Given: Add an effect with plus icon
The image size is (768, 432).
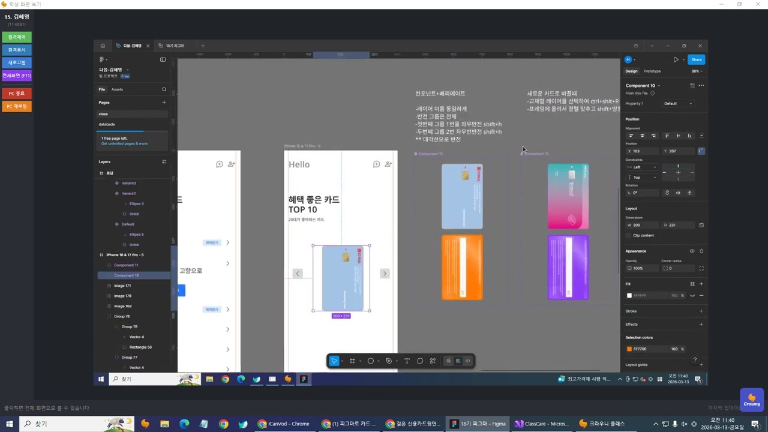Looking at the screenshot, I should pos(701,324).
